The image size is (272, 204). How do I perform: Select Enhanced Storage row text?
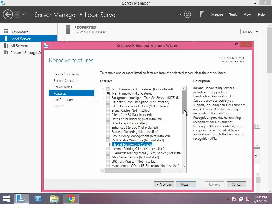pos(134,127)
